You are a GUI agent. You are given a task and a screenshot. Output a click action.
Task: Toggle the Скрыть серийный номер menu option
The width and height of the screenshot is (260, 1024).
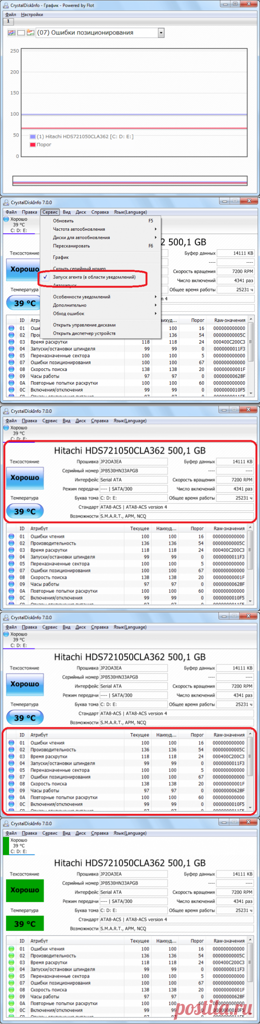79,269
